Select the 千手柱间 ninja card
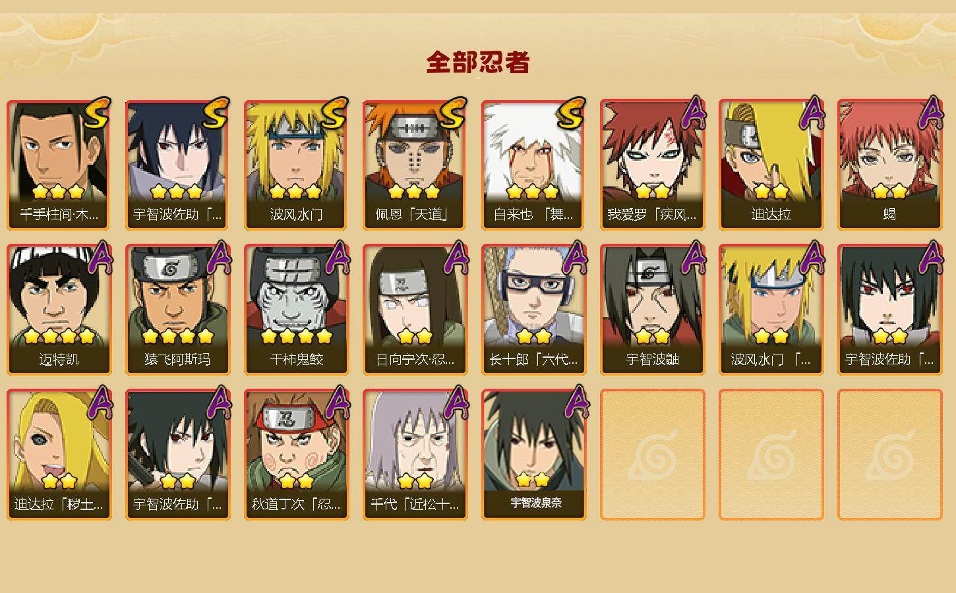 [59, 165]
